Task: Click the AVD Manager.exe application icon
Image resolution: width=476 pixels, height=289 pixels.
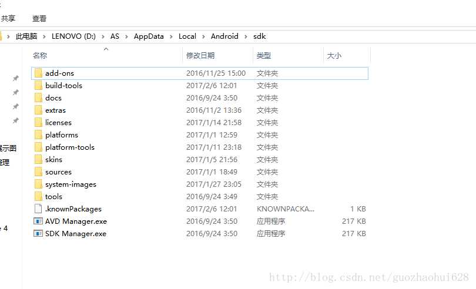Action: (x=38, y=221)
